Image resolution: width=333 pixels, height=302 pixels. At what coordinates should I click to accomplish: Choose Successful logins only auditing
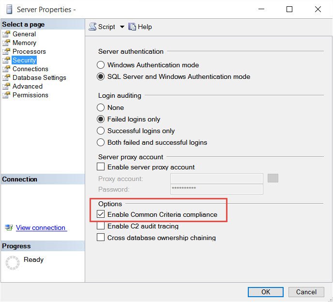[x=101, y=131]
